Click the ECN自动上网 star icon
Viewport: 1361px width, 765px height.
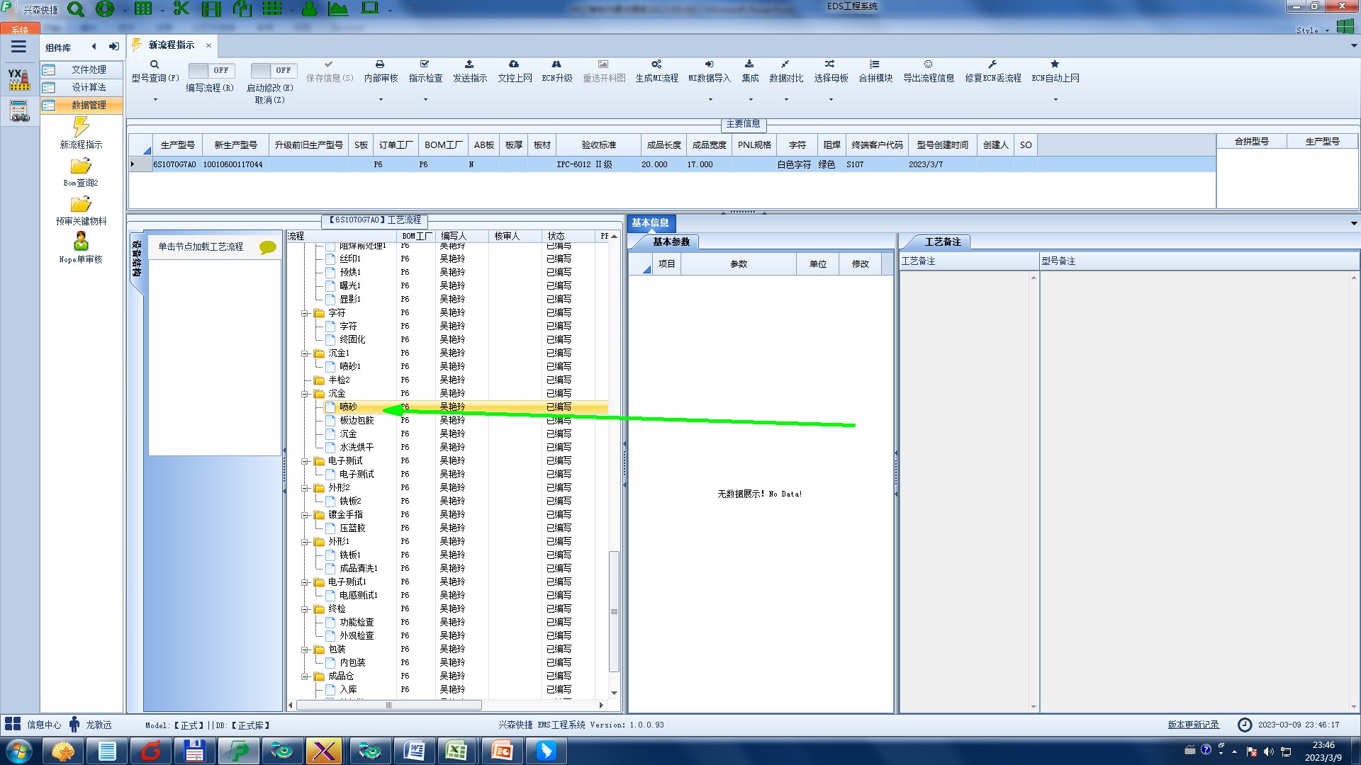[1055, 64]
